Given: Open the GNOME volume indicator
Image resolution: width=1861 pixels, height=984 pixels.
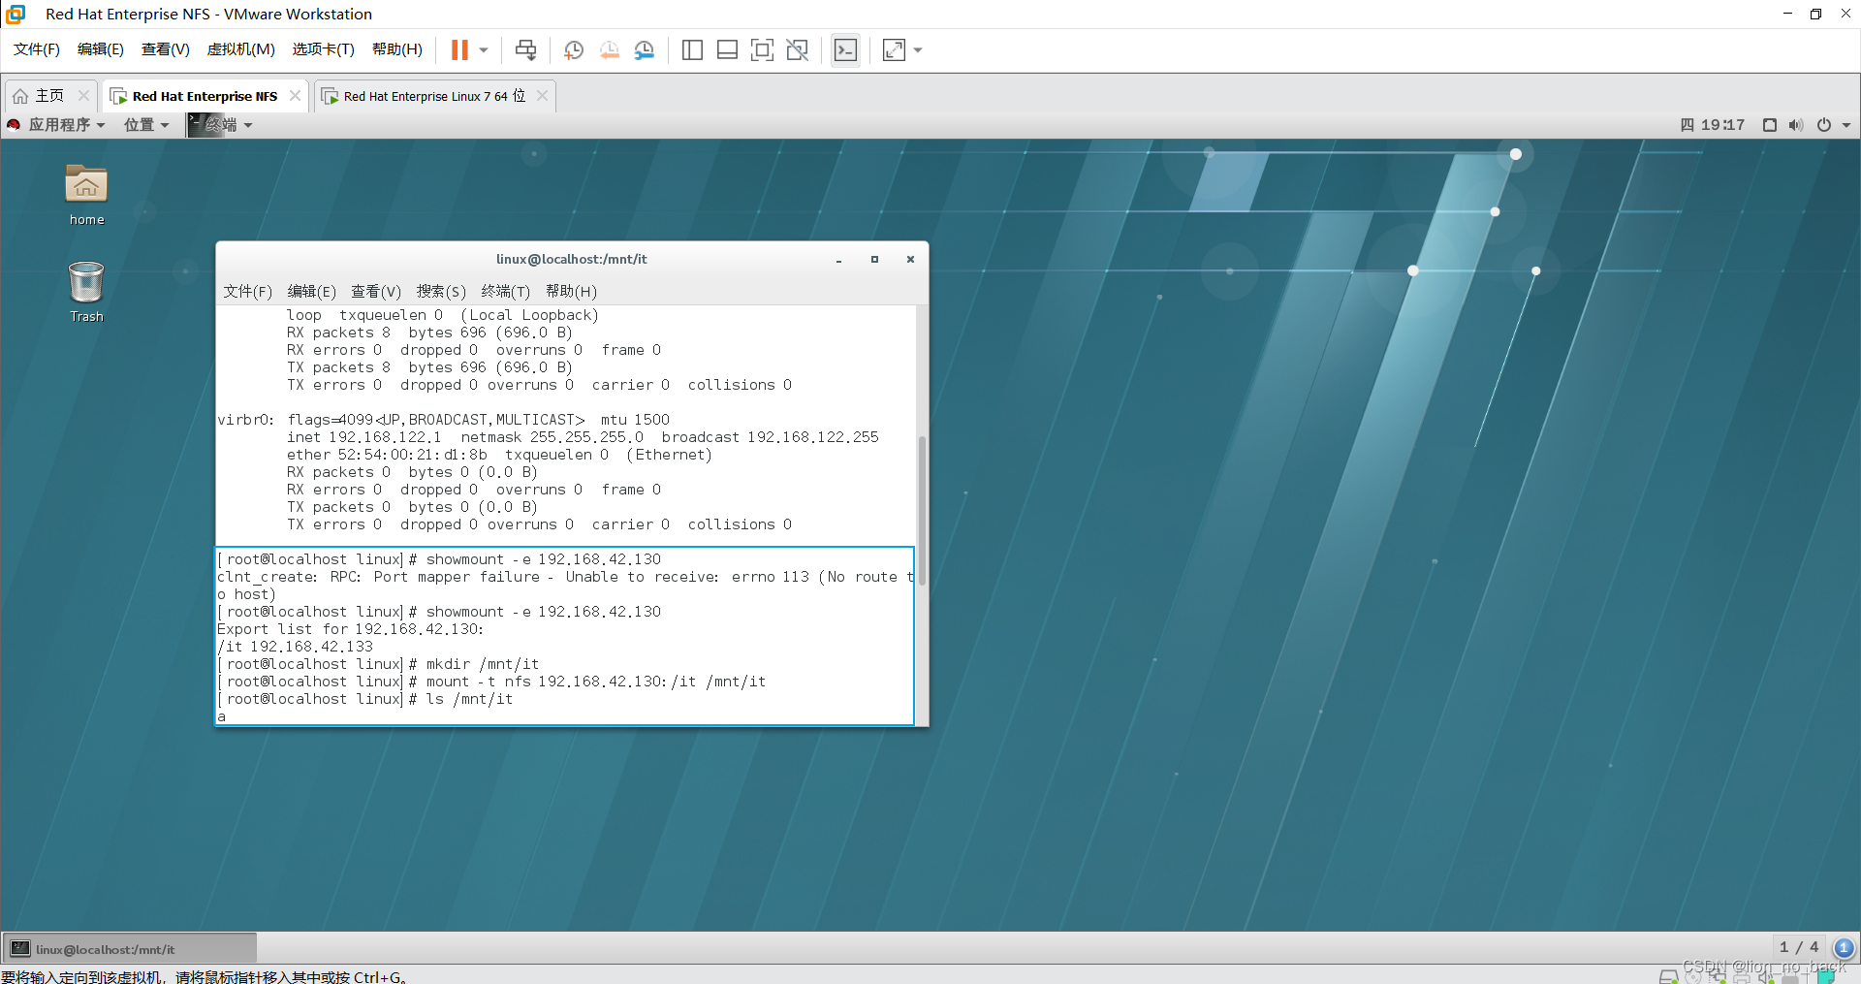Looking at the screenshot, I should point(1796,125).
